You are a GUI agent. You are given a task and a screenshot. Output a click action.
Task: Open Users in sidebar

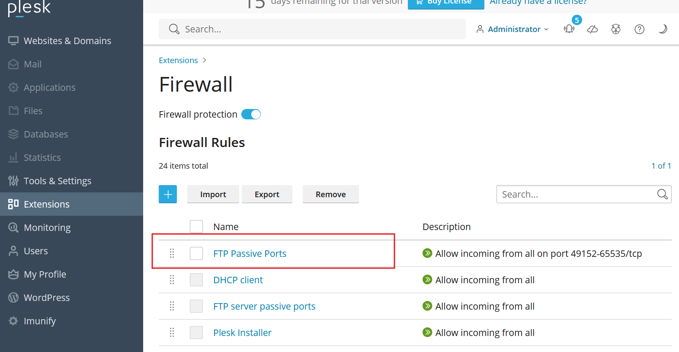point(71,251)
